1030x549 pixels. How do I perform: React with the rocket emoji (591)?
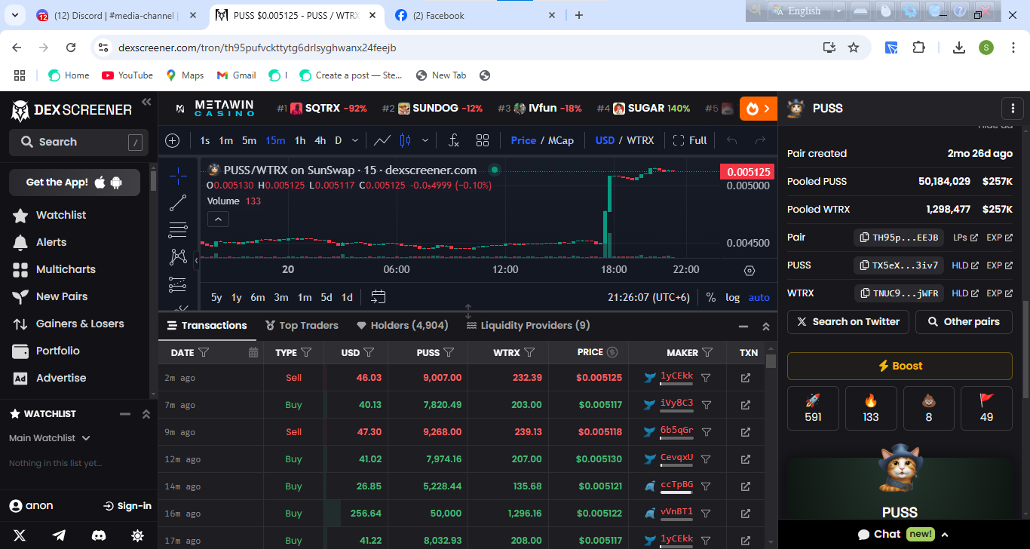point(813,408)
